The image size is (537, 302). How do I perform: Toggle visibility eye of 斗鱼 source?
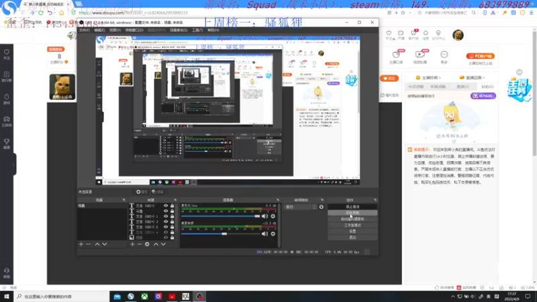[x=166, y=211]
